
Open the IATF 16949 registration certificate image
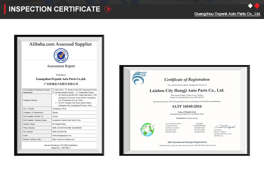pos(184,110)
